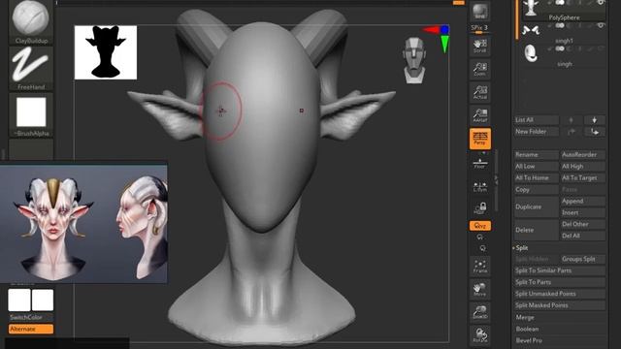
Task: Select the Move view icon
Action: [480, 289]
